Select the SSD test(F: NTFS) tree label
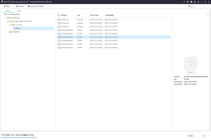The width and height of the screenshot is (211, 140). point(15,14)
